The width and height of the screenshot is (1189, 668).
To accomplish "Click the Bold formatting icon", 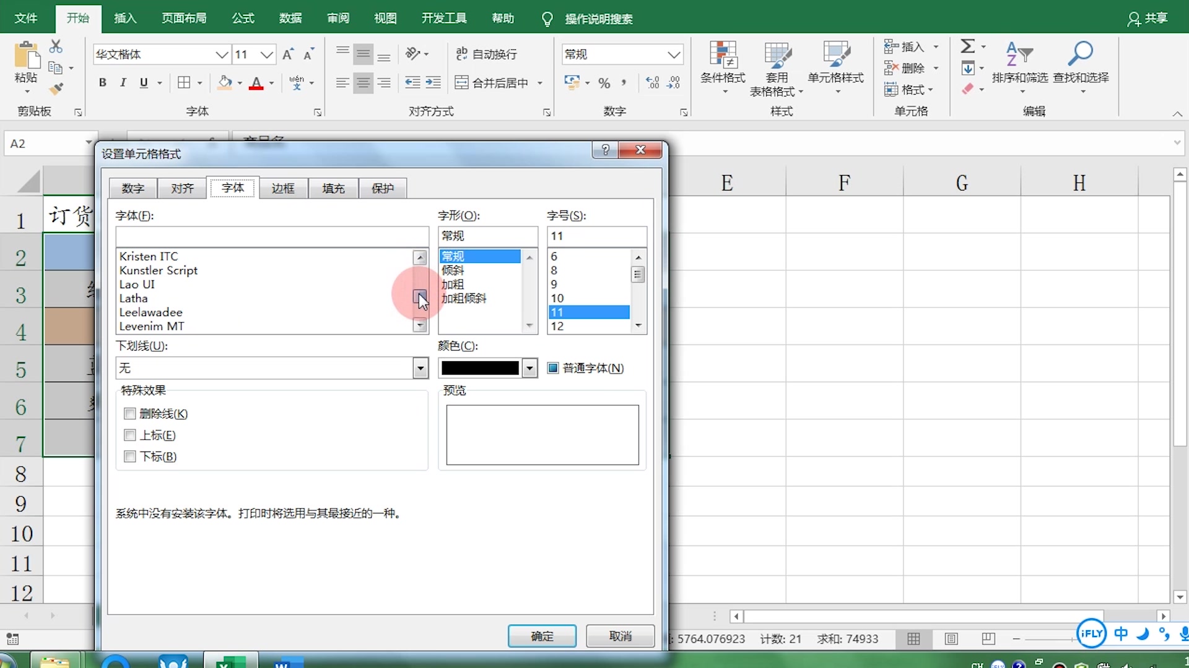I will [x=103, y=83].
